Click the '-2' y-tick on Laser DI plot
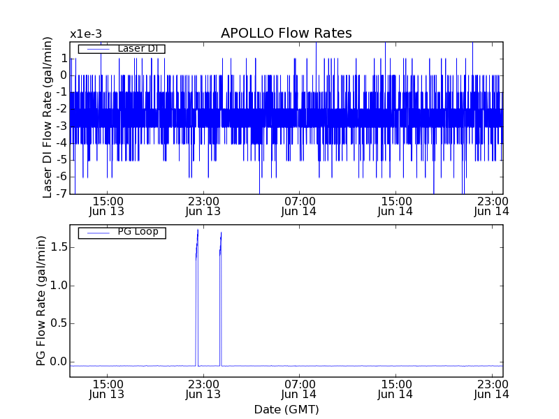Screen dimensions: 559x419 tap(61, 109)
